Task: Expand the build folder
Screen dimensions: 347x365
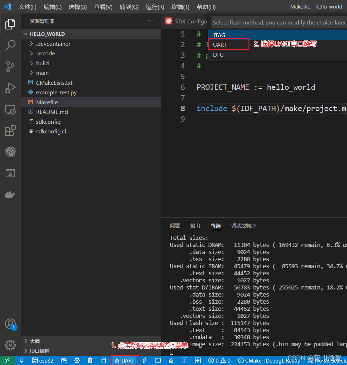Action: (91, 63)
